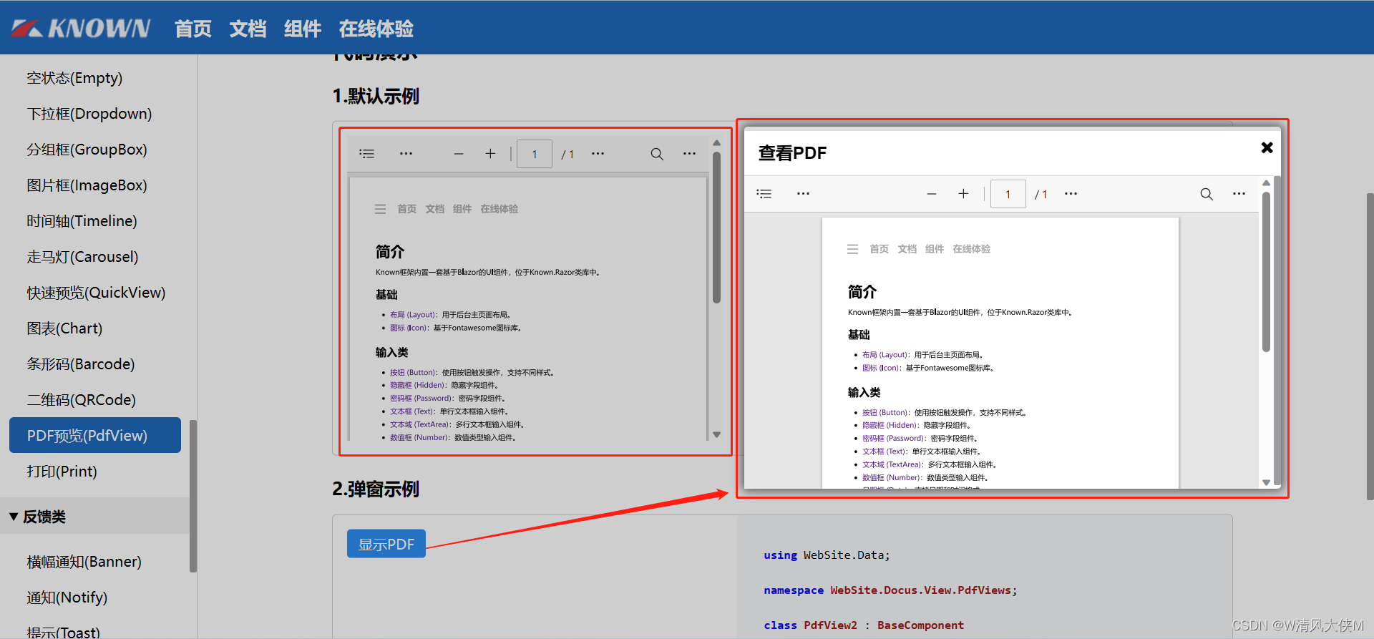The width and height of the screenshot is (1374, 639).
Task: Open more options beside contents icon in embedded viewer
Action: click(406, 154)
